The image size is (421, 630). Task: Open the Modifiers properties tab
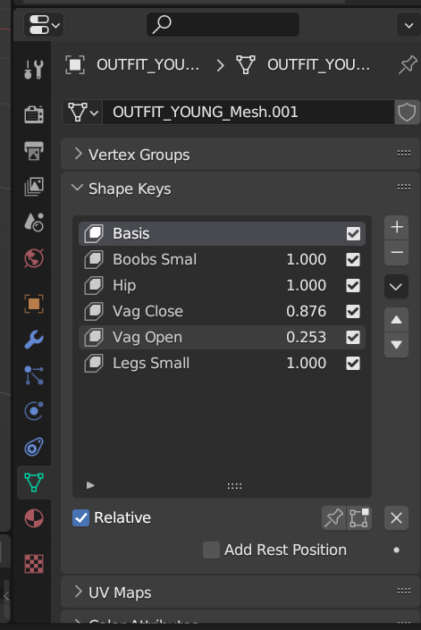34,340
